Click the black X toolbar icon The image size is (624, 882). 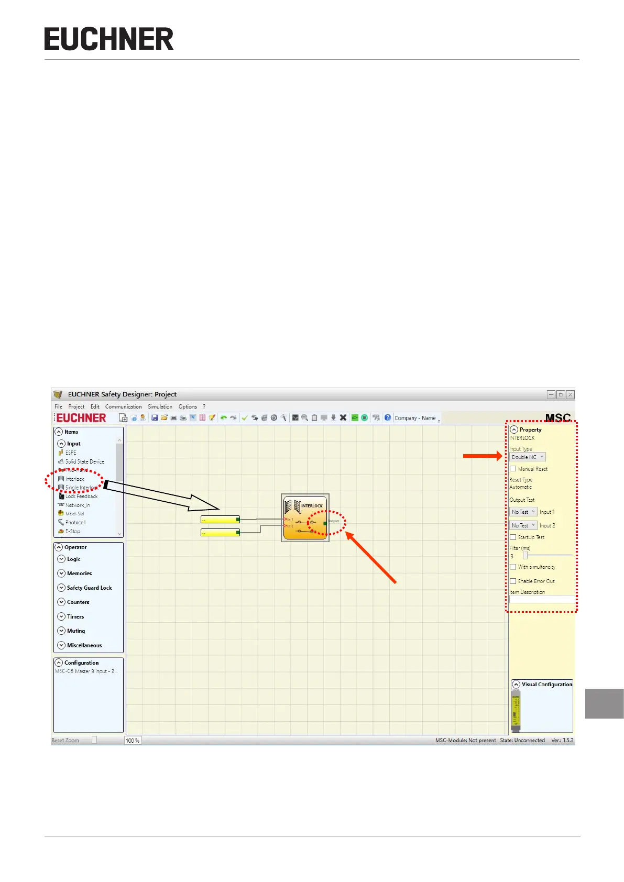[x=343, y=417]
